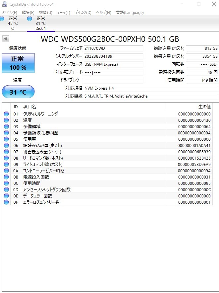This screenshot has height=293, width=219.
Task: Select the Disk 1 status icon
Action: click(29, 19)
